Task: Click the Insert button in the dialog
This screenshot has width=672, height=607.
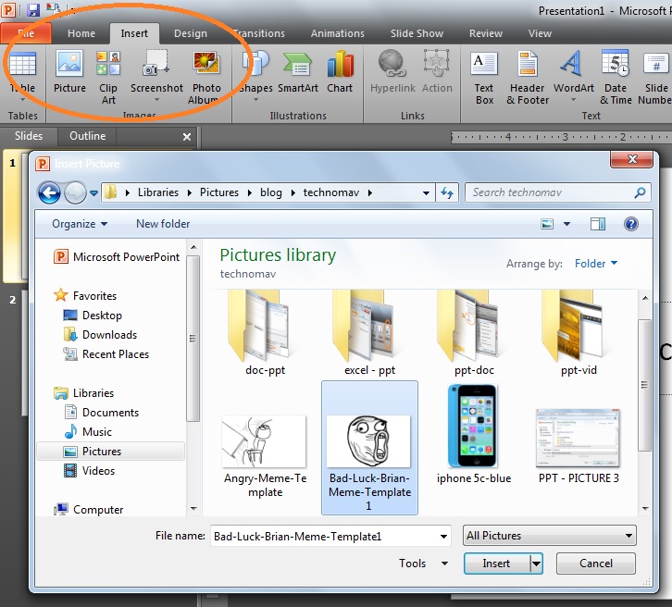Action: tap(497, 564)
